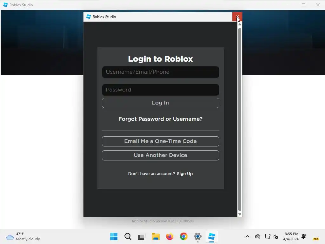This screenshot has width=325, height=244.
Task: Click the cloud sync tray icon
Action: pyautogui.click(x=258, y=236)
